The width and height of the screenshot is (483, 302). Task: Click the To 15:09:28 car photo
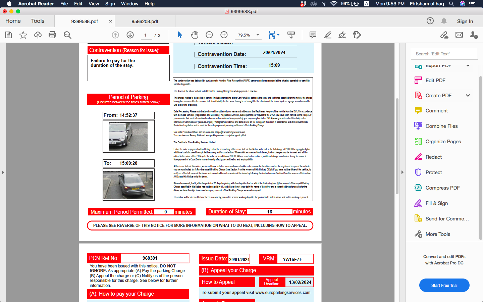click(128, 185)
